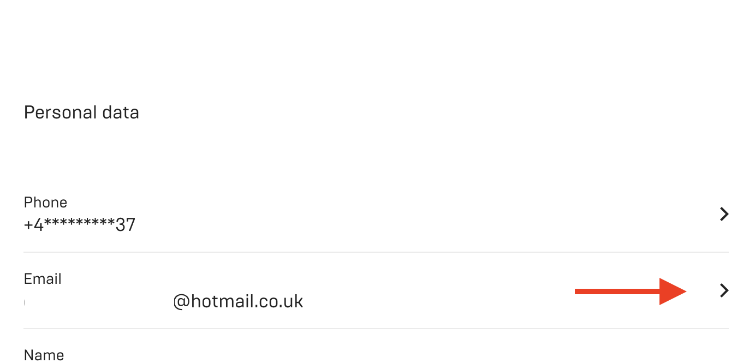Click the Phone field label
749x363 pixels.
(45, 203)
